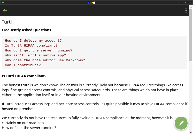The image size is (193, 135).
Task: Click paragraph starting 'We currently do not have'
Action: [x=87, y=120]
